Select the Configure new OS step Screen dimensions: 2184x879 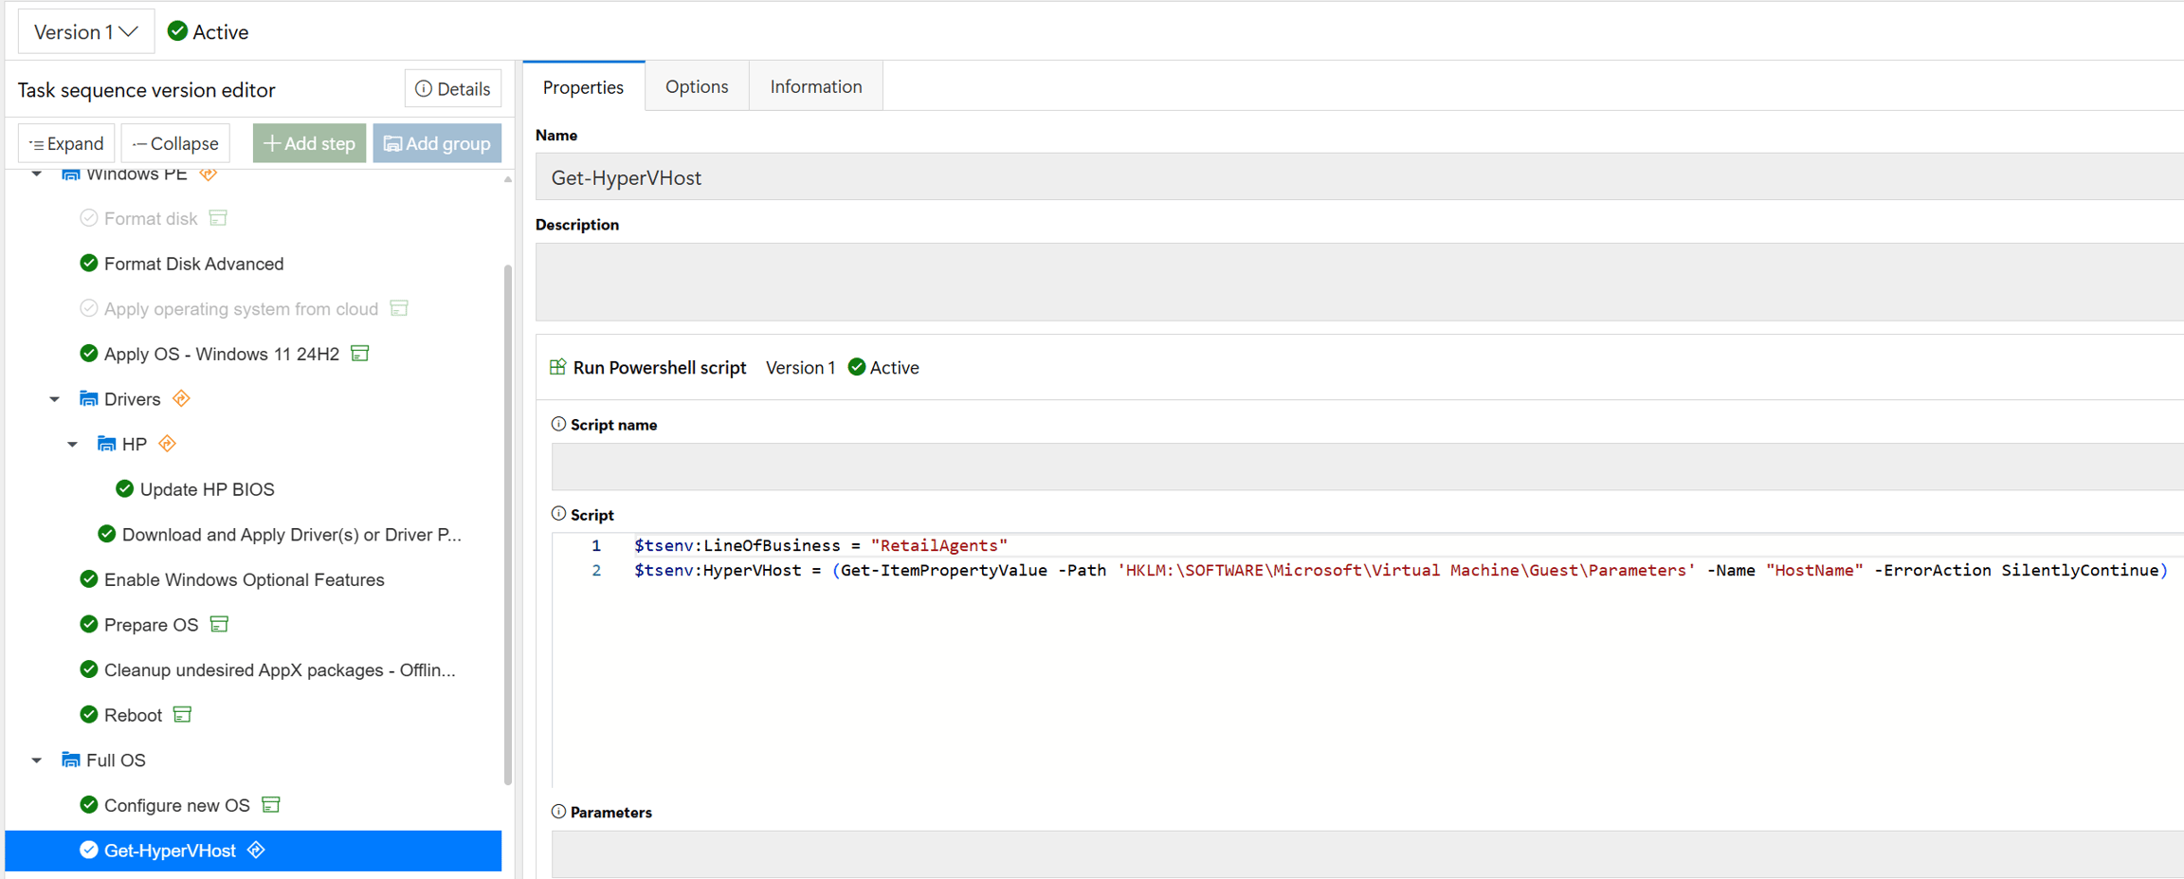[x=177, y=805]
